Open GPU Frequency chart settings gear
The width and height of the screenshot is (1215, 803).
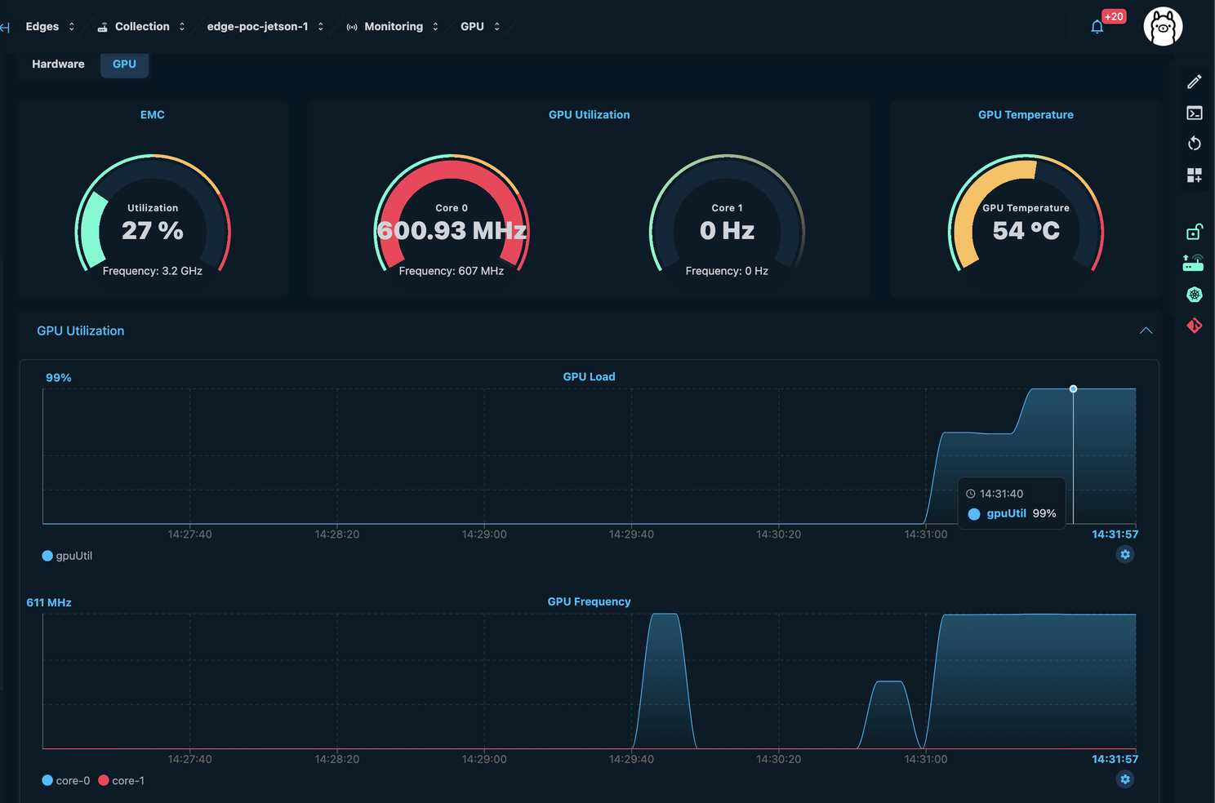pos(1125,779)
